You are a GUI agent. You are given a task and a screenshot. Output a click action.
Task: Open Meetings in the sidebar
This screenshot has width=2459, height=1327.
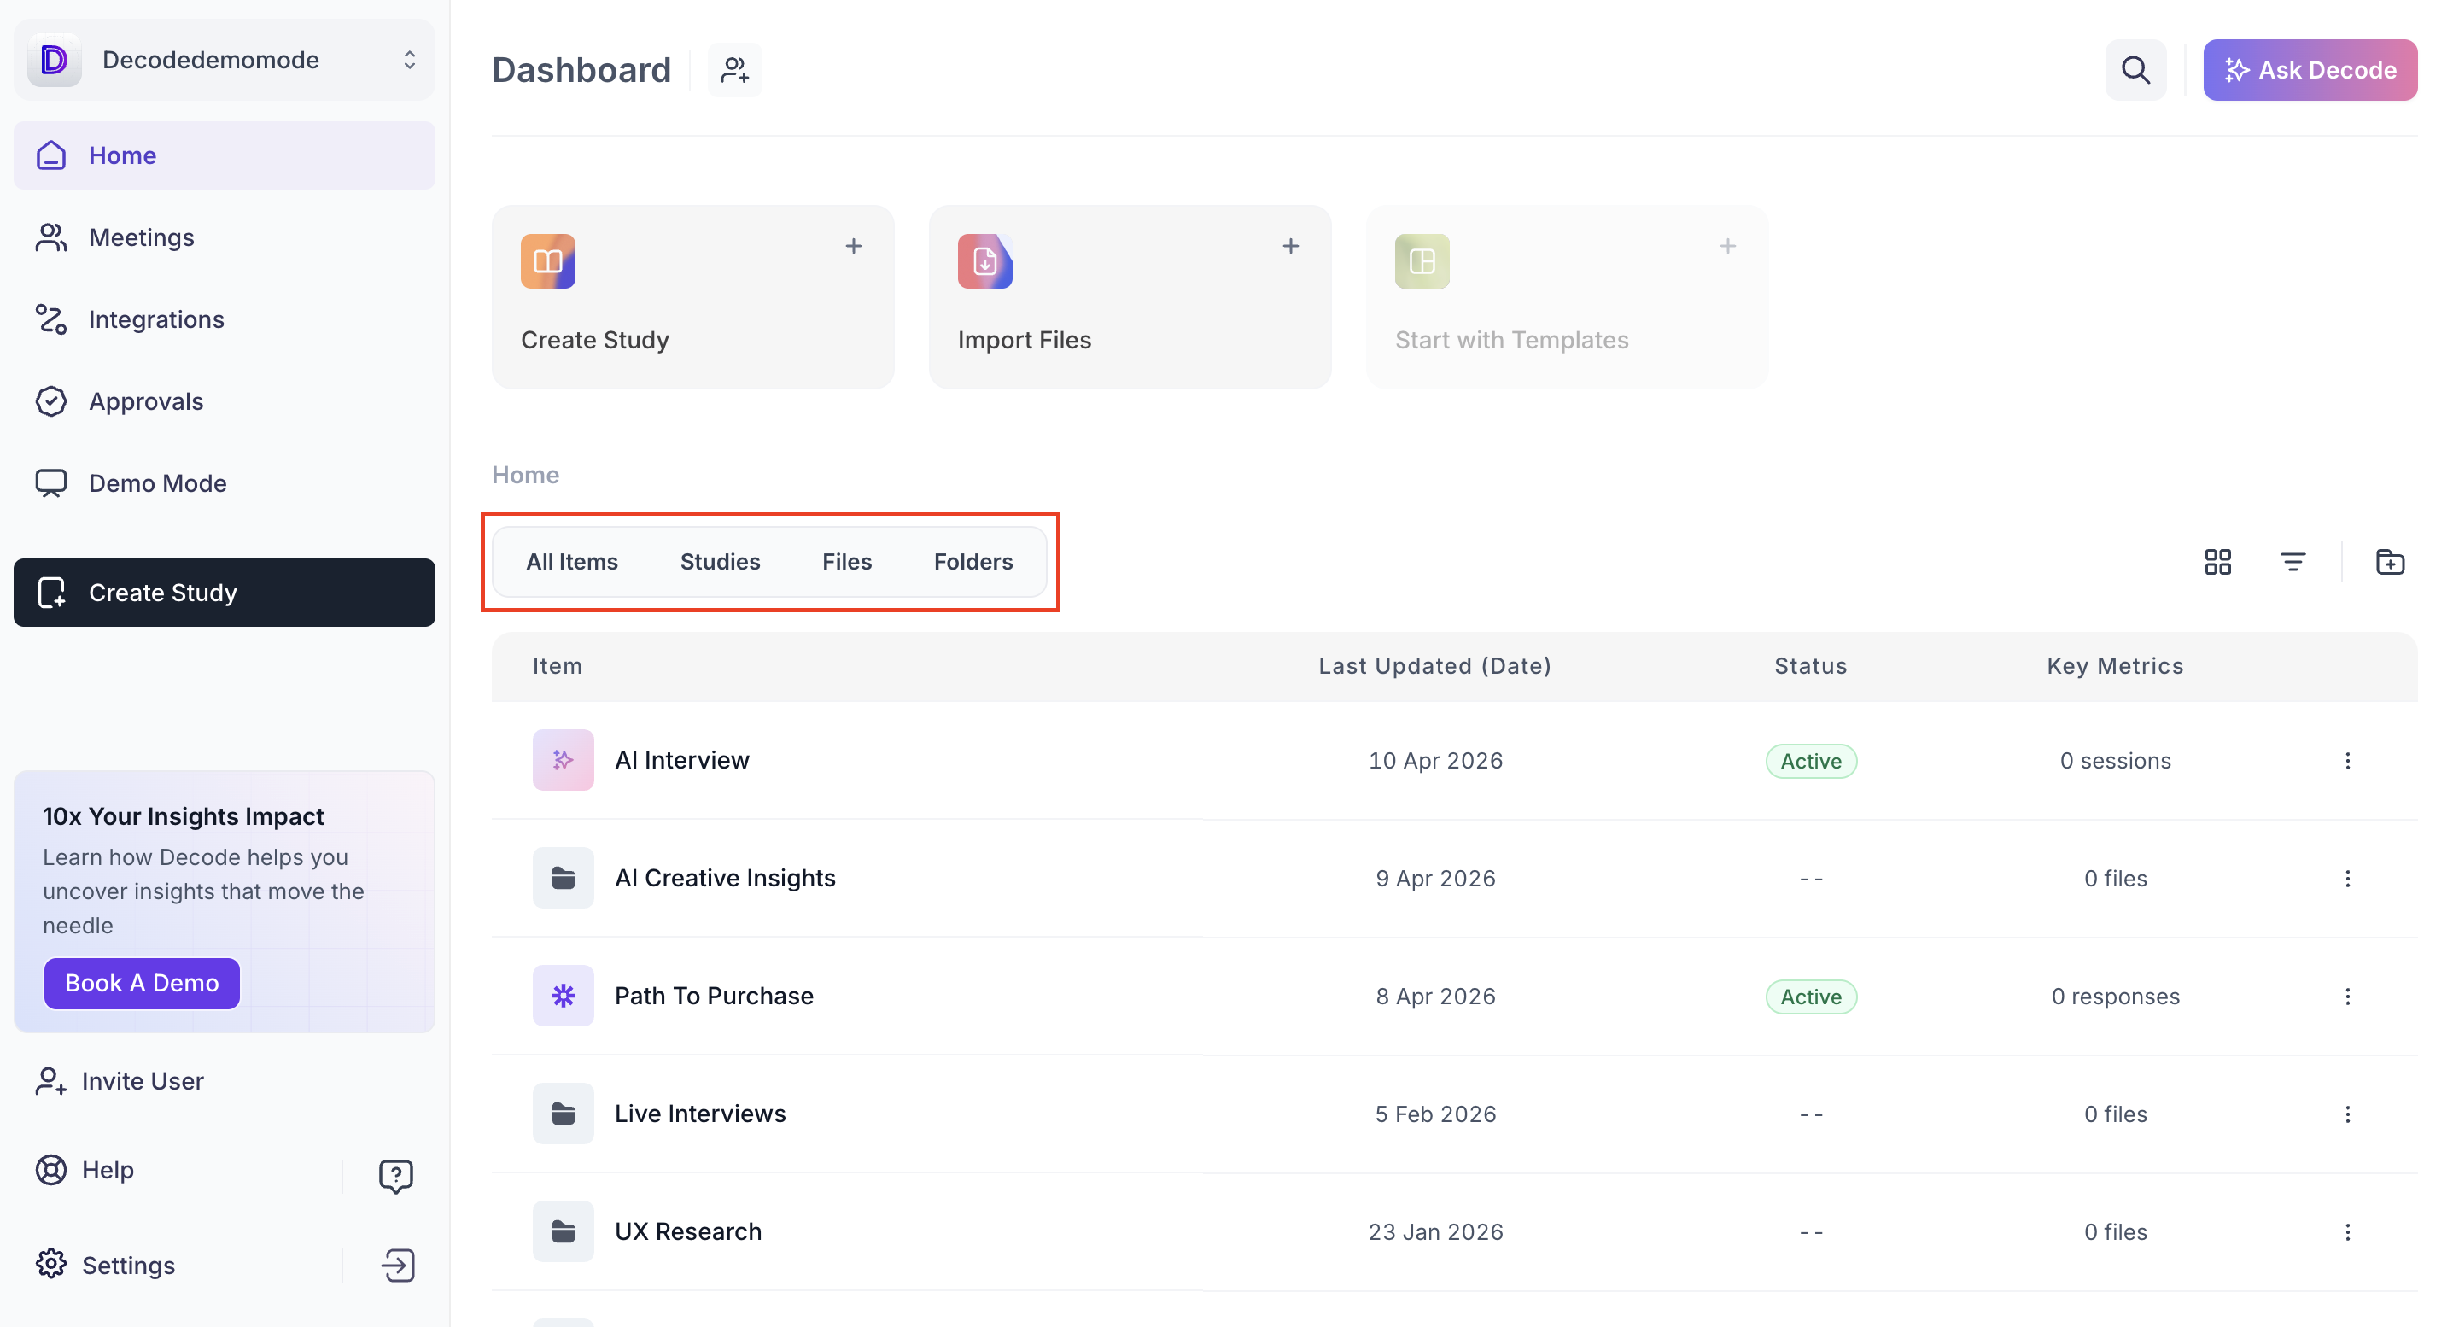pyautogui.click(x=141, y=237)
